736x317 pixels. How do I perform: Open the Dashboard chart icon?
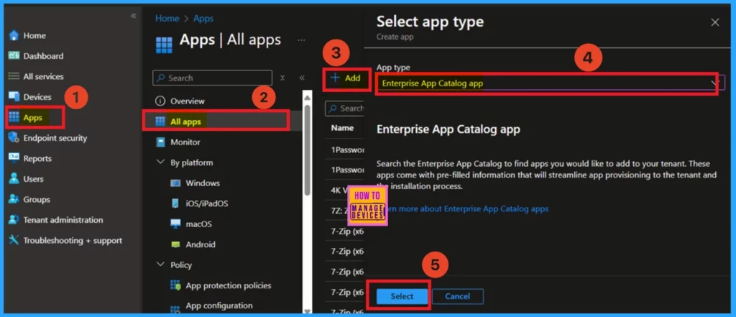[14, 56]
